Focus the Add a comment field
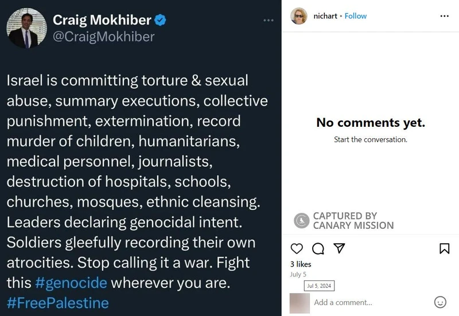459x316 pixels. point(367,302)
